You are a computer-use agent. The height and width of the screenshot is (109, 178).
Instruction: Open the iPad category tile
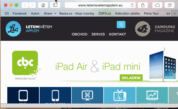(x=23, y=95)
